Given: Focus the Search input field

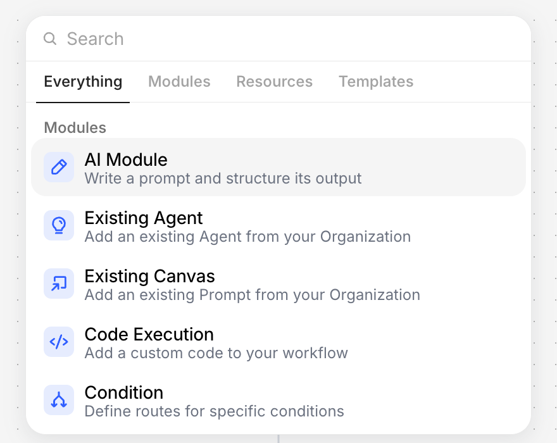Looking at the screenshot, I should (x=278, y=39).
